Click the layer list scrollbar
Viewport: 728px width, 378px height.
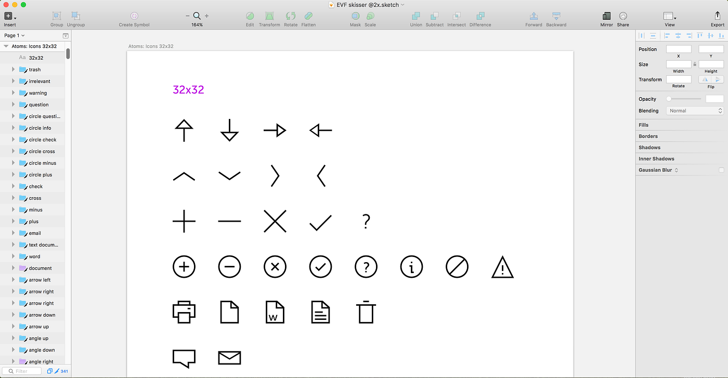click(x=68, y=54)
